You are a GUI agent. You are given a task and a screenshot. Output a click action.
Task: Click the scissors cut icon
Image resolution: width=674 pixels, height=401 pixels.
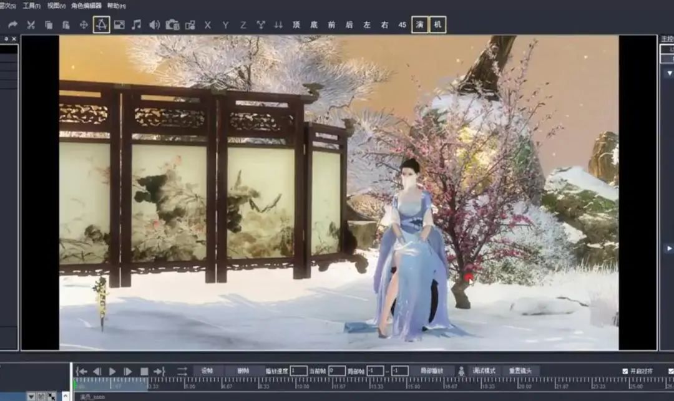(31, 25)
